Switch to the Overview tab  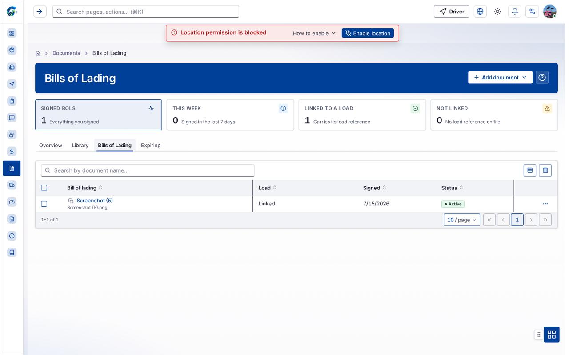pyautogui.click(x=51, y=145)
